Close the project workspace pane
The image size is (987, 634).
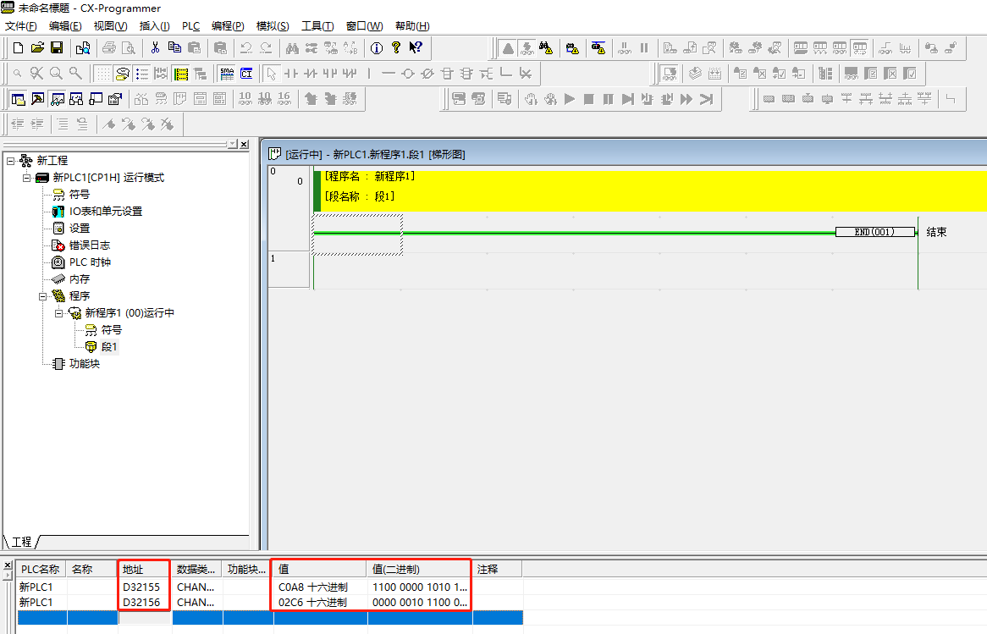[x=245, y=144]
